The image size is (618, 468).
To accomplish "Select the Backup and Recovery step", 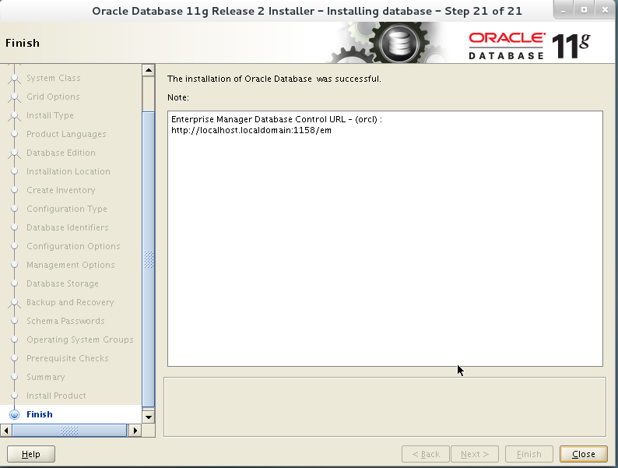I will click(x=70, y=302).
